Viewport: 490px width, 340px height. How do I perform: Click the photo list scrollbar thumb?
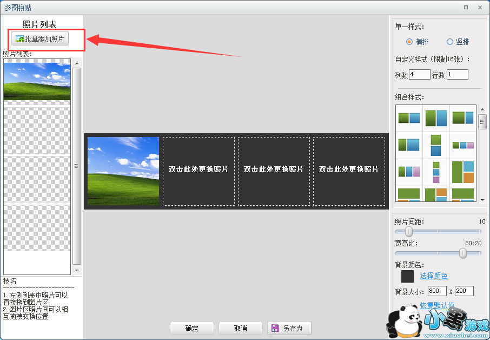click(77, 166)
